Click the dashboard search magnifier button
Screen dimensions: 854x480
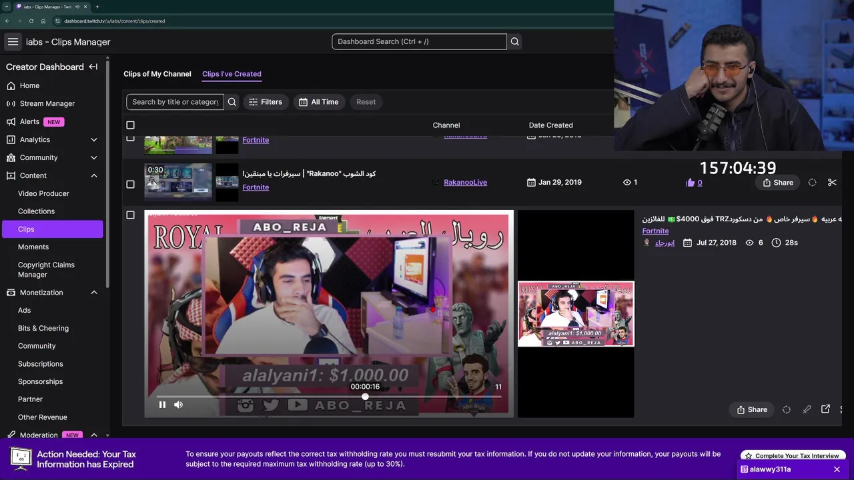pyautogui.click(x=514, y=41)
